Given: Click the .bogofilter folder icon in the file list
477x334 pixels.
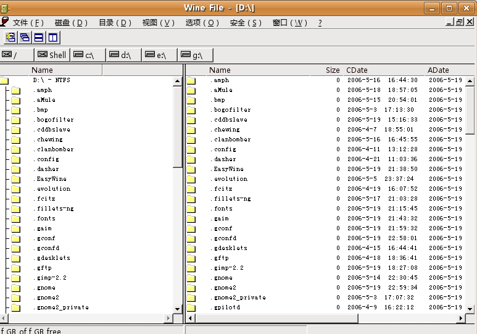Looking at the screenshot, I should pos(191,110).
